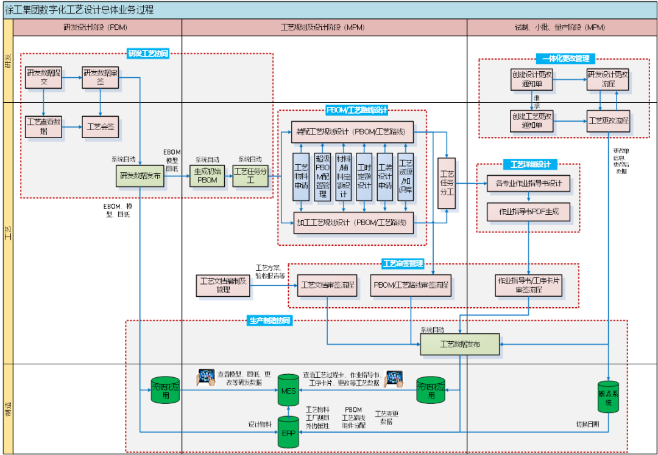Select the 创建设计更改通知单 box
This screenshot has height=455, width=658.
pos(532,78)
